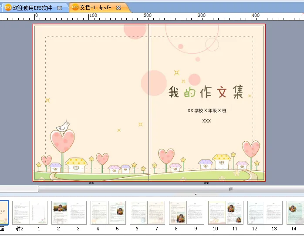The height and width of the screenshot is (236, 304).
Task: Open page 6 thumbnail
Action: click(138, 213)
